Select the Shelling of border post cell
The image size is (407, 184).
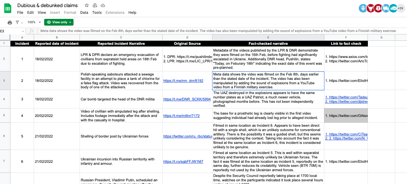coord(121,136)
